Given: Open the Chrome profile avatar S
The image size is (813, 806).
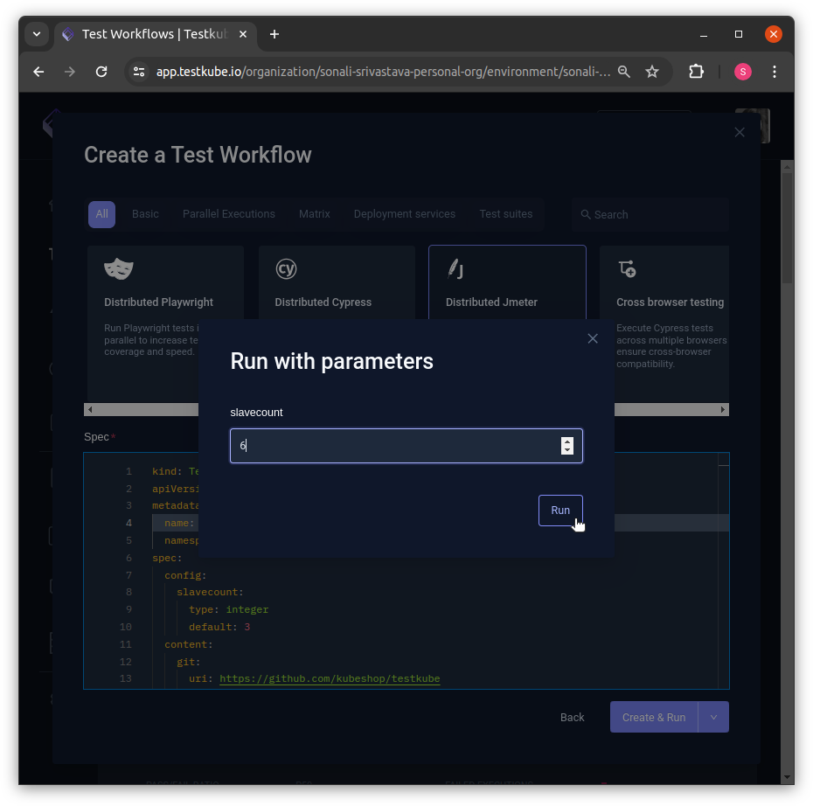Looking at the screenshot, I should [743, 72].
